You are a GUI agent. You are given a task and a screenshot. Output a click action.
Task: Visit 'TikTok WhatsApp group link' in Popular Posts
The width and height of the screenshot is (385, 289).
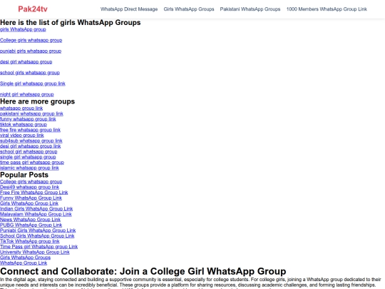tap(29, 241)
